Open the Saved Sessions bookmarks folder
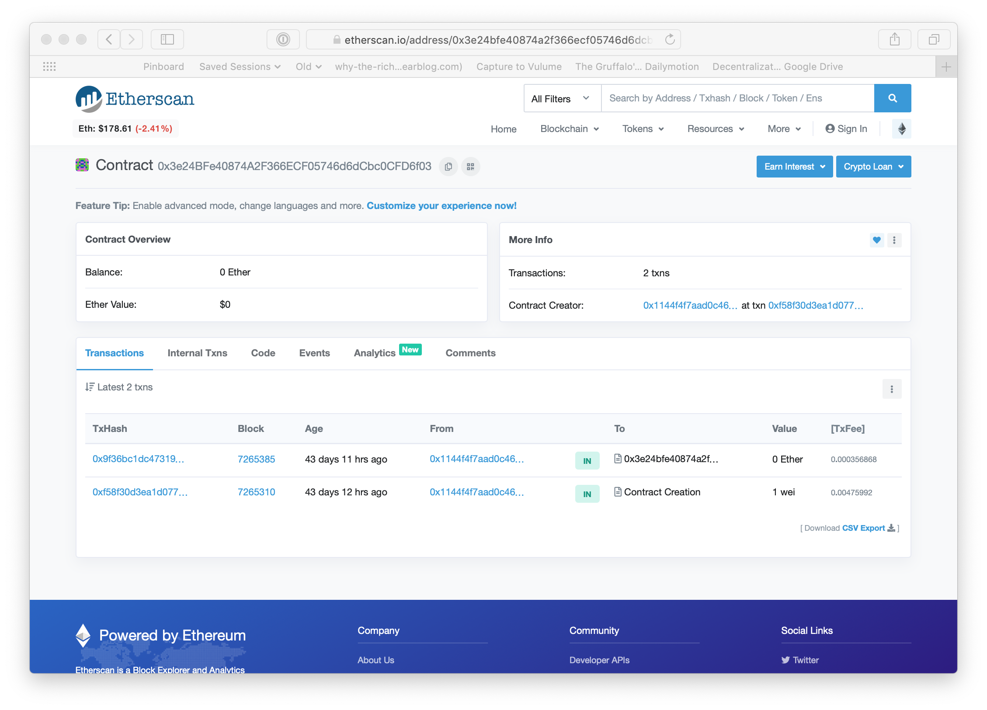Screen dimensions: 987x710 240,66
